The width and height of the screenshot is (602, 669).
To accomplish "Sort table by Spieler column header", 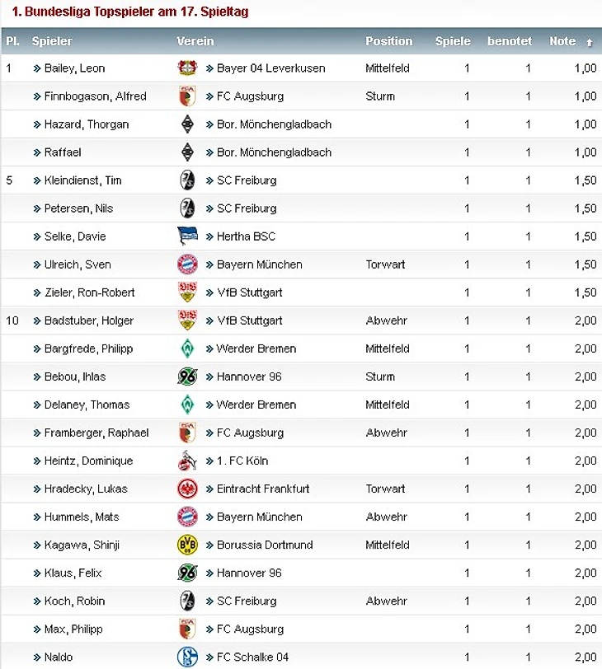I will point(52,41).
